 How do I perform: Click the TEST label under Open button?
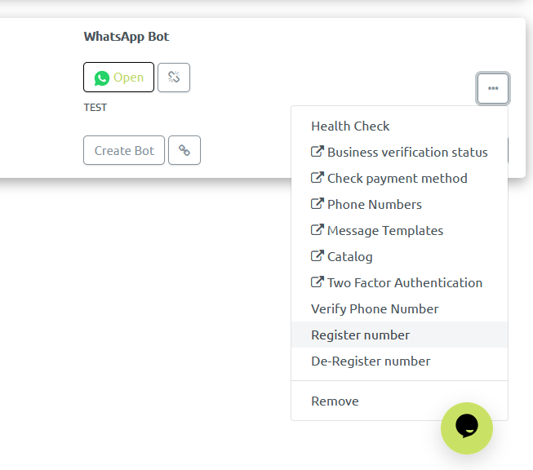(95, 107)
